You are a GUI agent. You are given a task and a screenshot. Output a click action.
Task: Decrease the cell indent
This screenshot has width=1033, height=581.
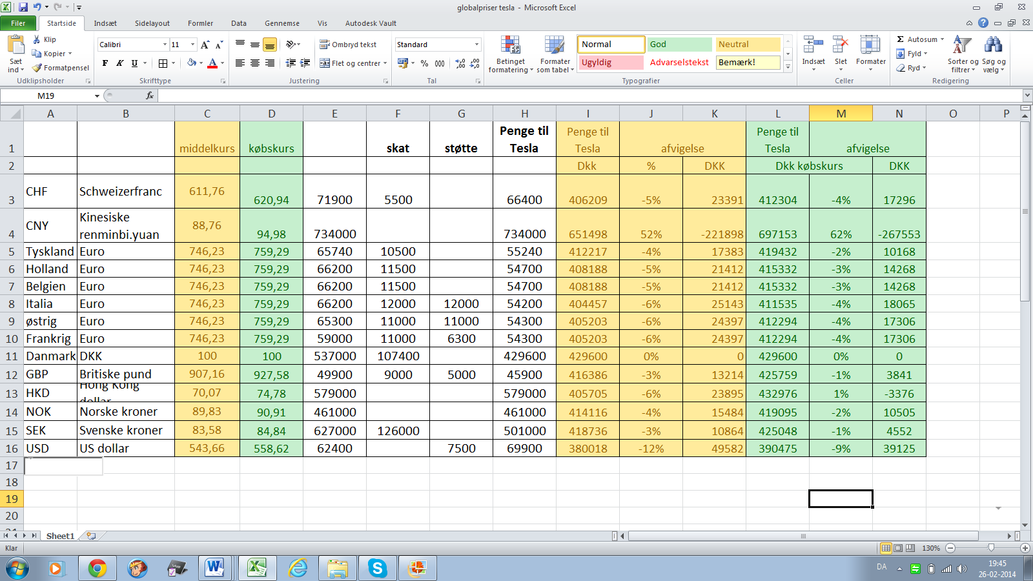[x=291, y=63]
